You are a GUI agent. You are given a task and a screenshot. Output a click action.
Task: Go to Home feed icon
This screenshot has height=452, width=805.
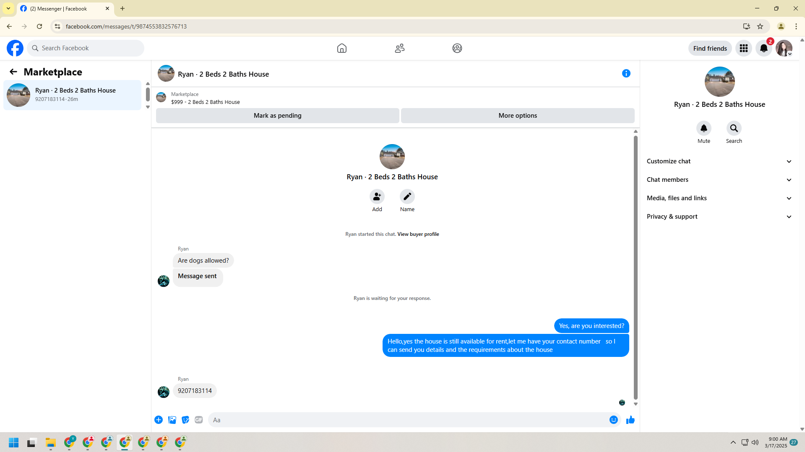click(342, 48)
